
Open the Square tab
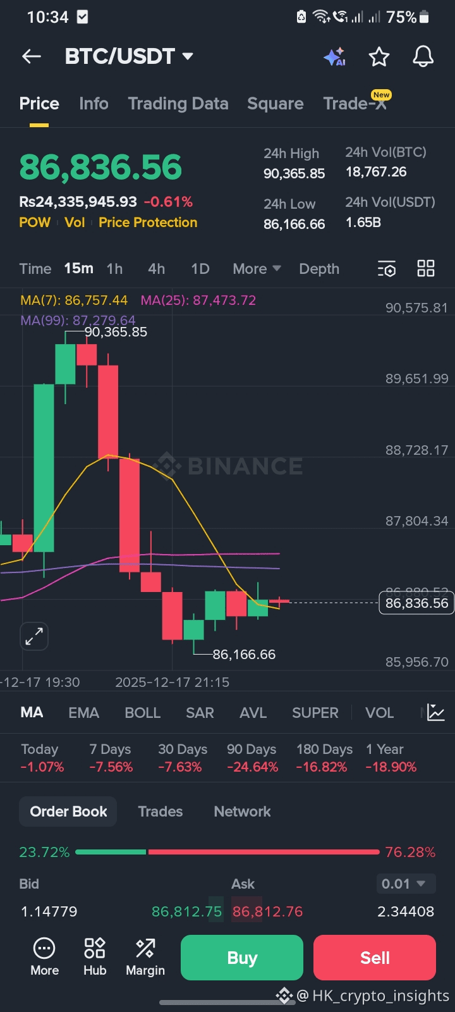coord(276,104)
